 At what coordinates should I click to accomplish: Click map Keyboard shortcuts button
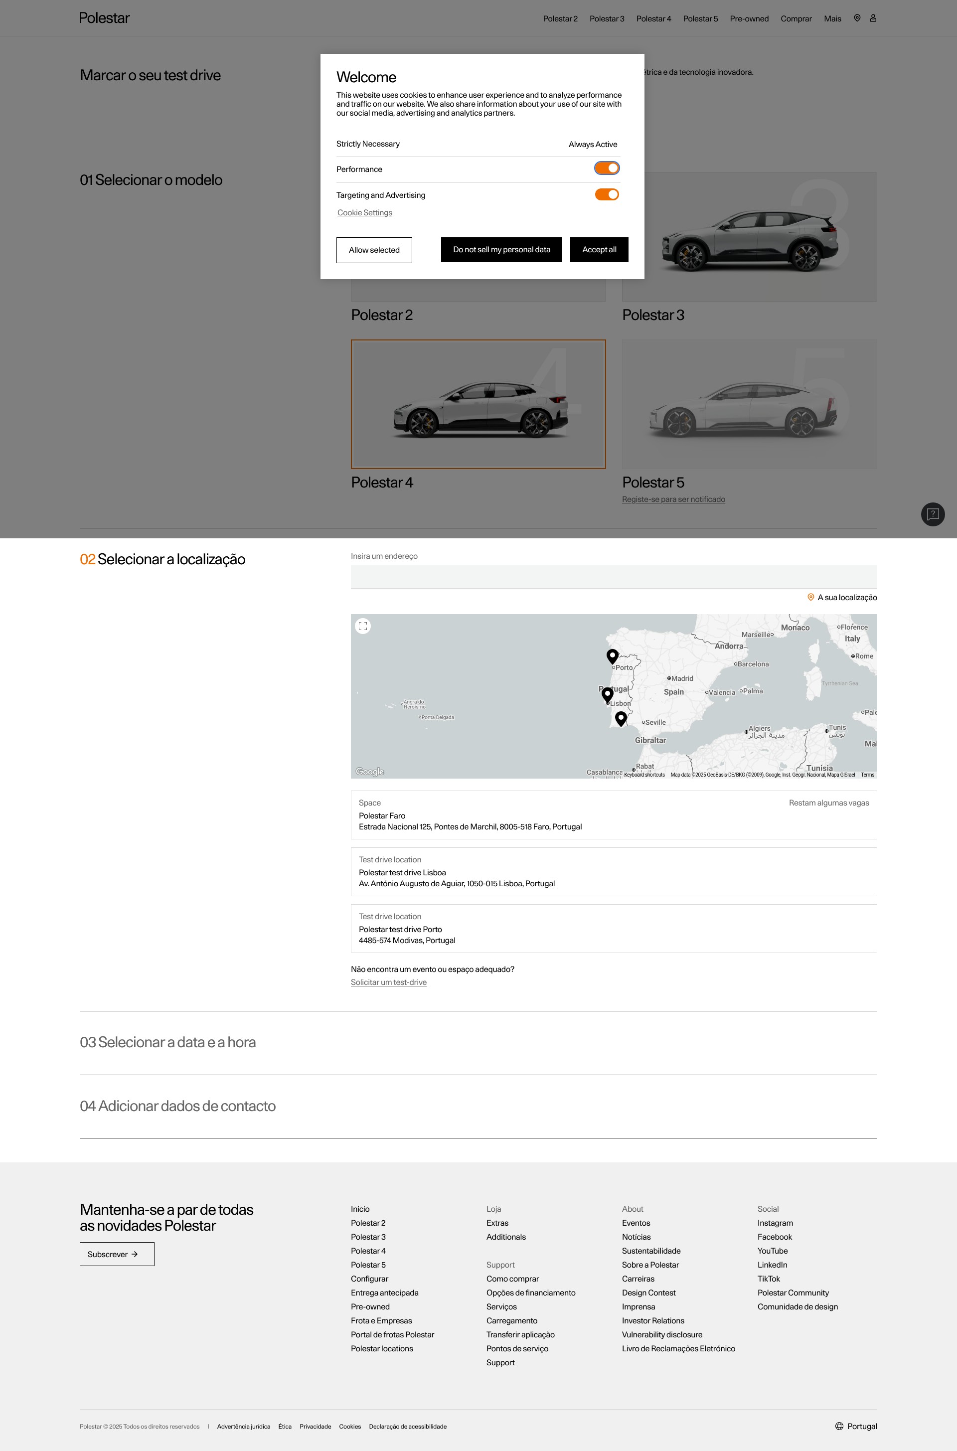pos(644,775)
